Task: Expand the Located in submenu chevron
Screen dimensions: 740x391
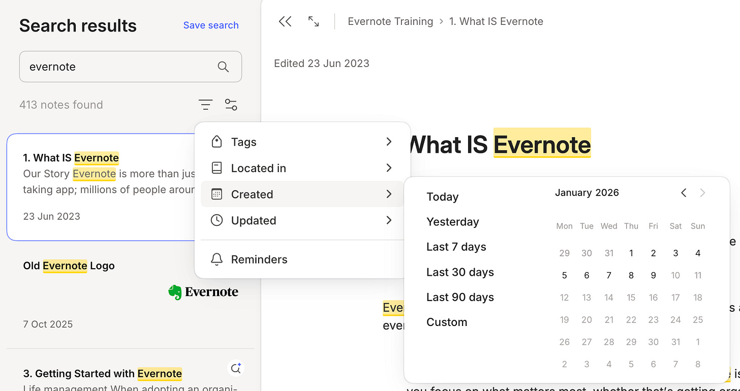Action: 389,168
